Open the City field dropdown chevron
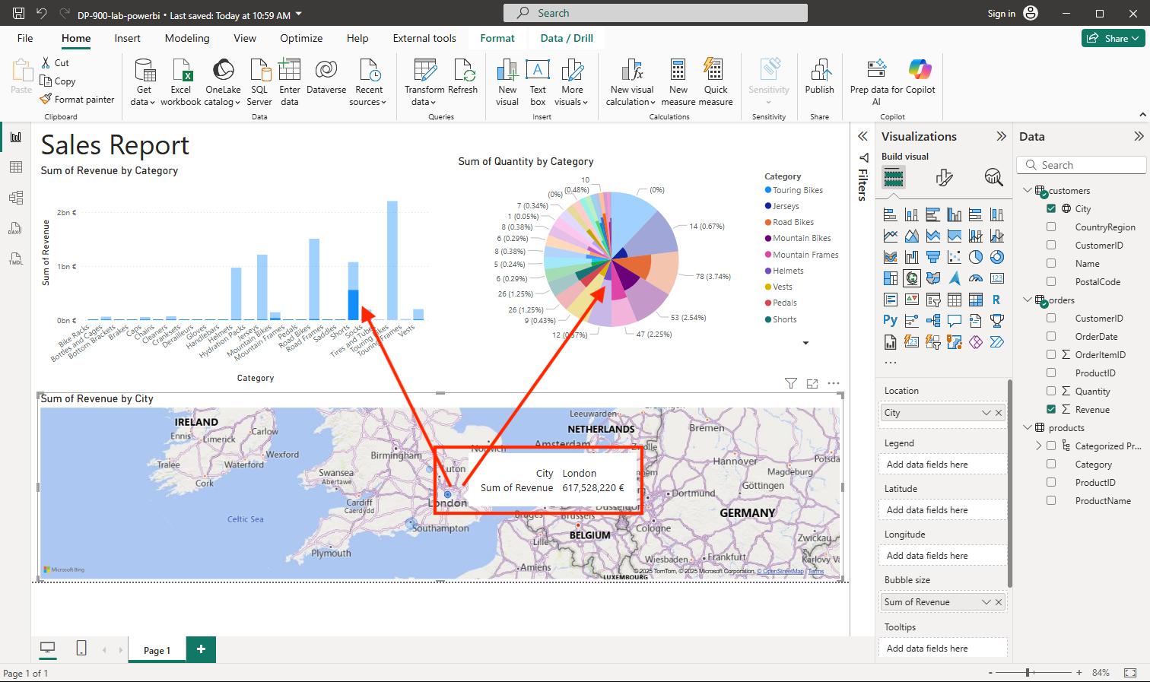 pos(986,413)
